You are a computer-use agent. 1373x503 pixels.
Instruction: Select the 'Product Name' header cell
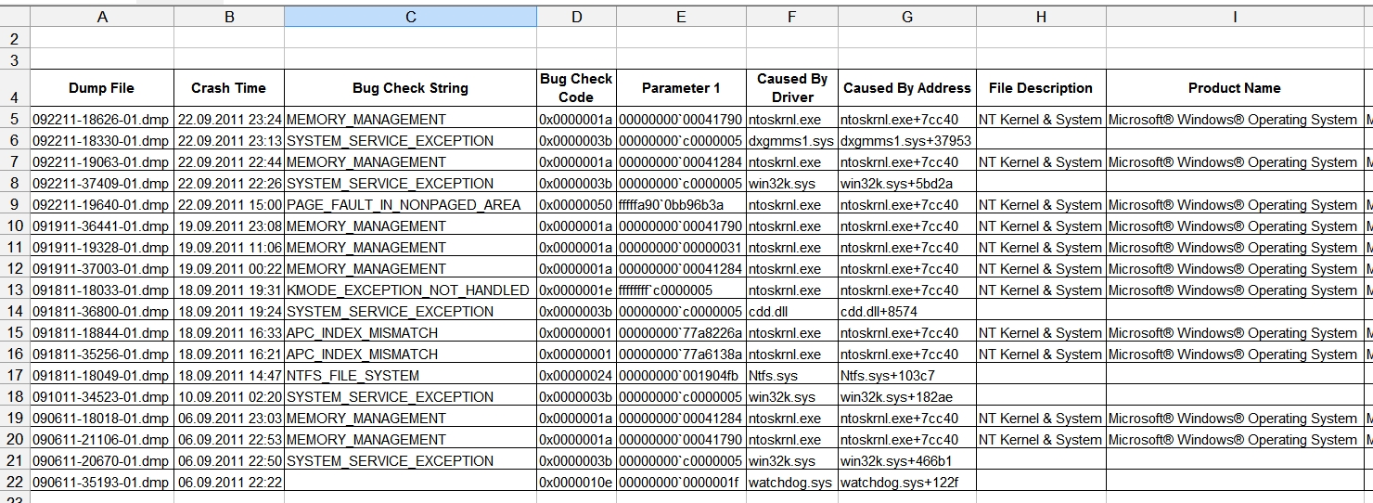[x=1234, y=88]
